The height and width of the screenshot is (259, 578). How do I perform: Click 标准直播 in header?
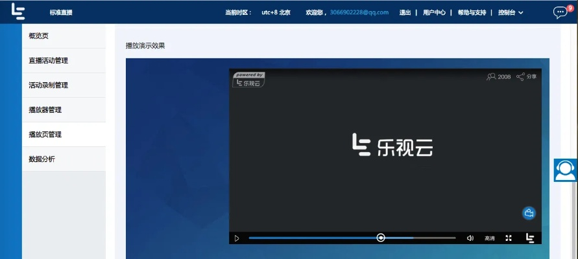tap(61, 12)
